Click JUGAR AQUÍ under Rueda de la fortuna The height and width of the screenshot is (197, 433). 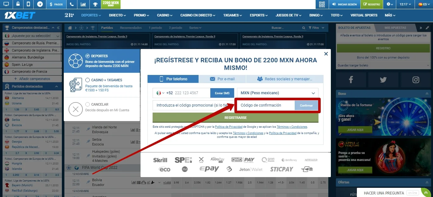pos(355,130)
